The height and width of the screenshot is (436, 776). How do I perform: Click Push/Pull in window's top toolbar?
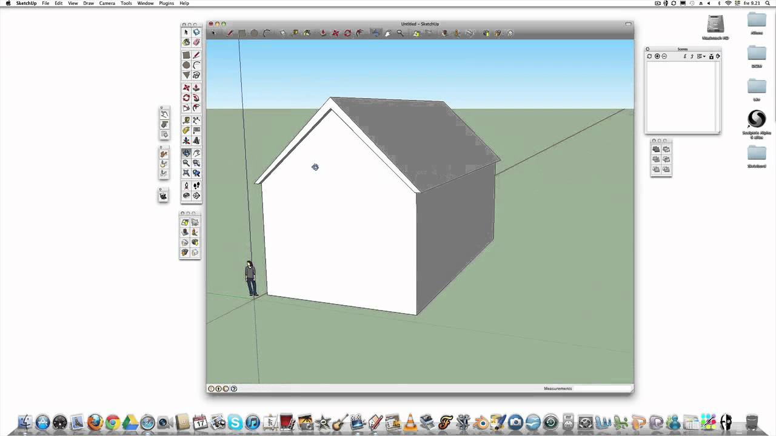pyautogui.click(x=323, y=33)
